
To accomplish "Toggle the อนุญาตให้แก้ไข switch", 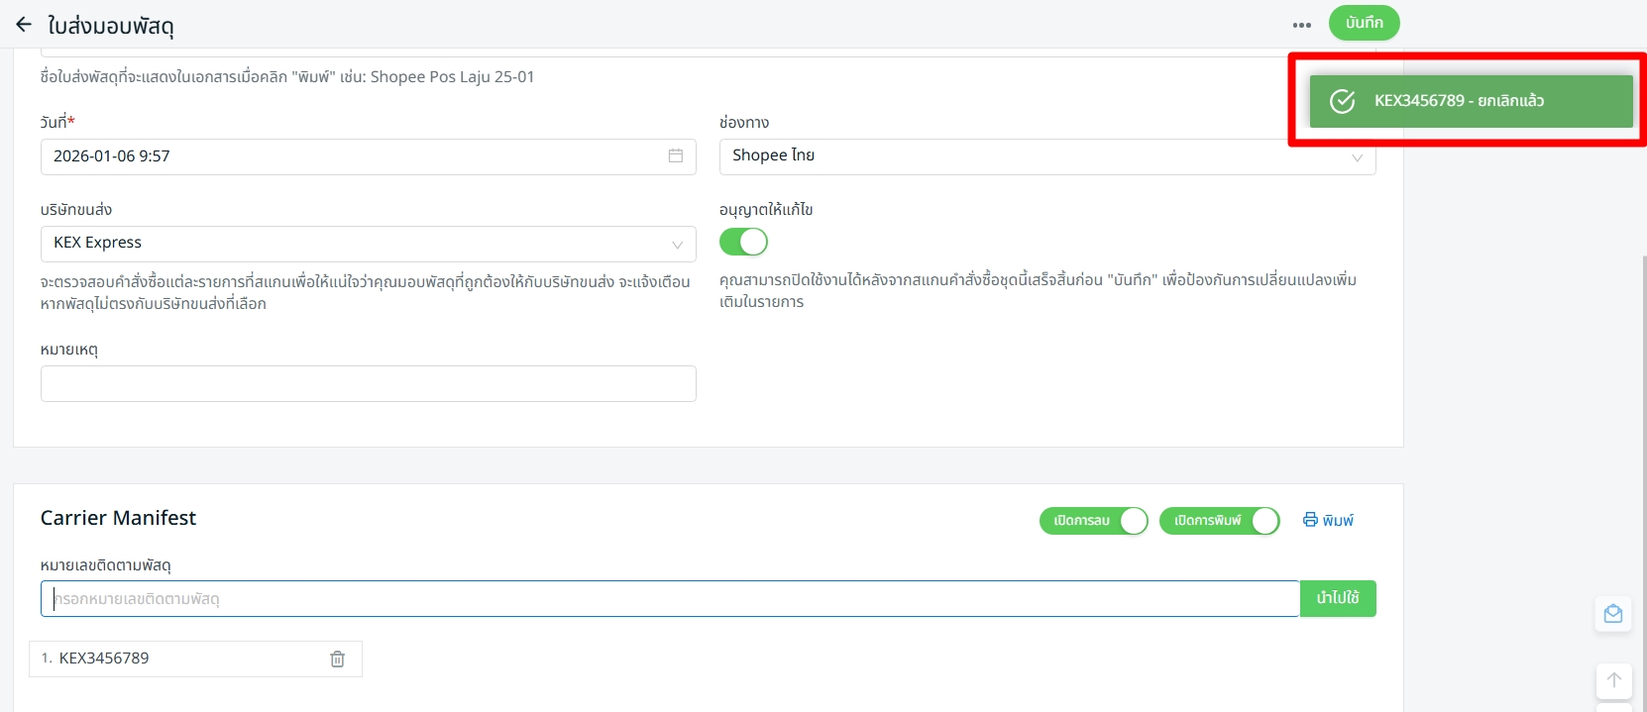I will (743, 242).
